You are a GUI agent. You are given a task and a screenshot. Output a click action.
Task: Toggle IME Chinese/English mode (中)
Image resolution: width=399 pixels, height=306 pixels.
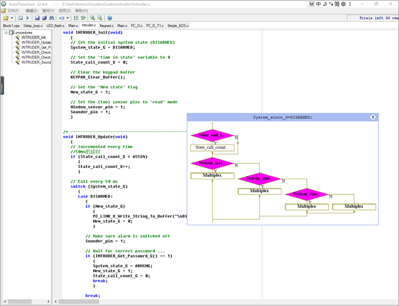[x=319, y=4]
